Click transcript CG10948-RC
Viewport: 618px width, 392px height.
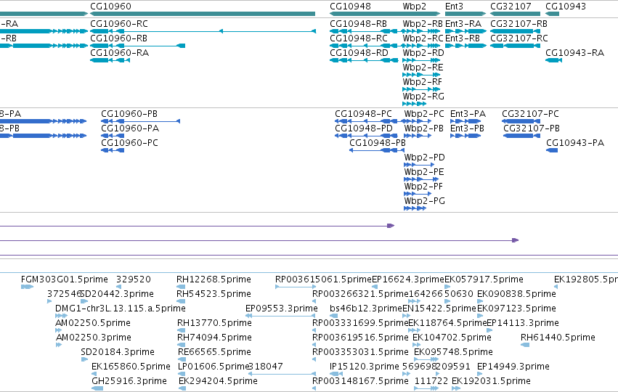(359, 38)
